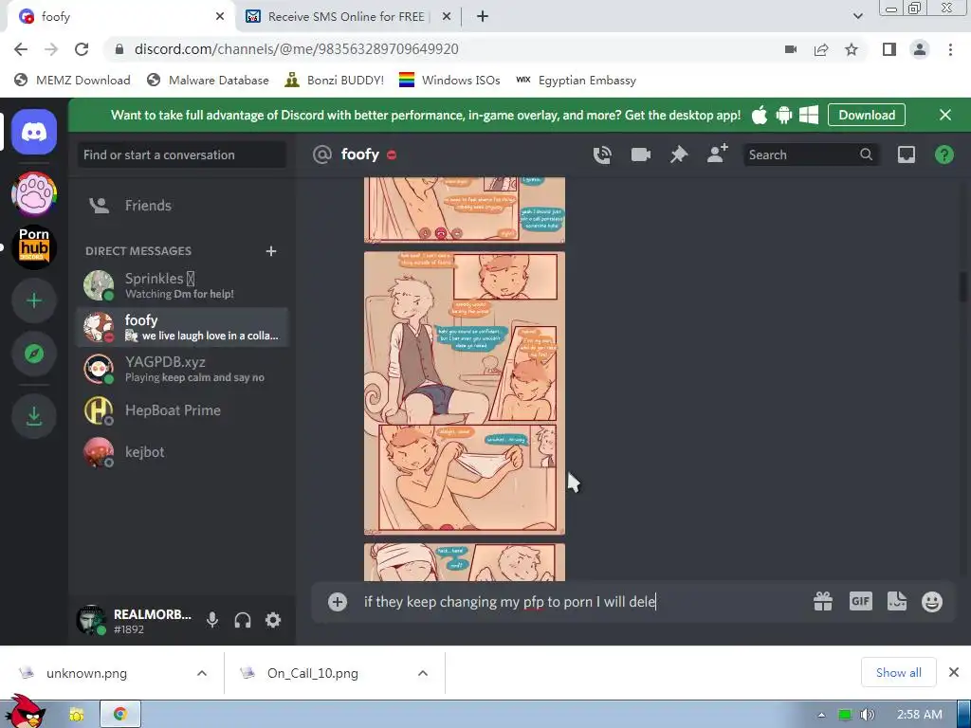Viewport: 971px width, 728px height.
Task: Open Egyptian Embassy bookmark
Action: [x=576, y=80]
